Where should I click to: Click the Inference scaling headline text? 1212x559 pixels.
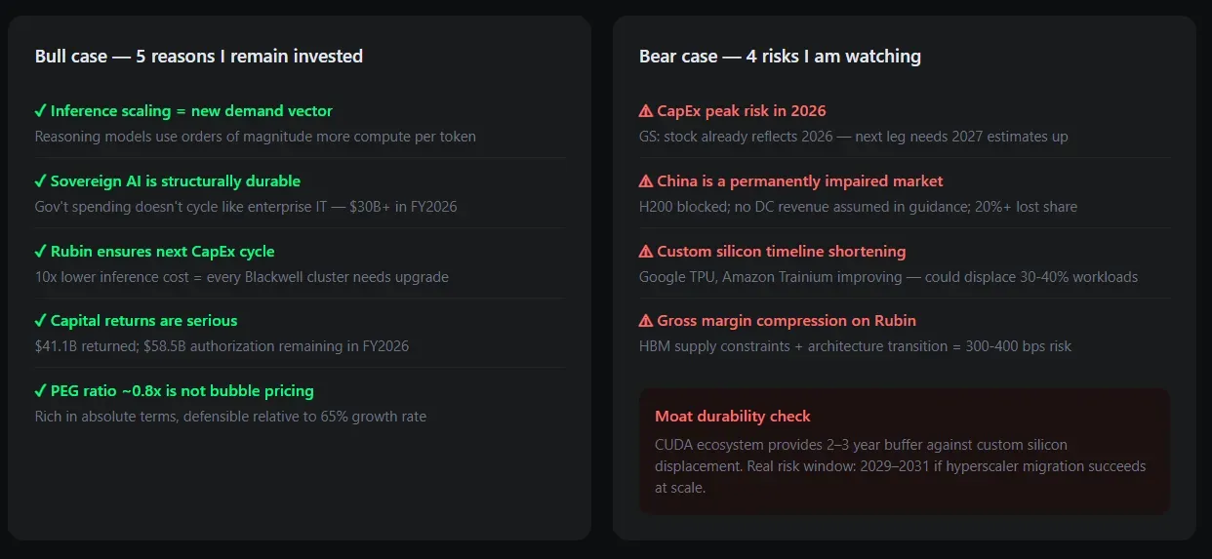pos(191,111)
